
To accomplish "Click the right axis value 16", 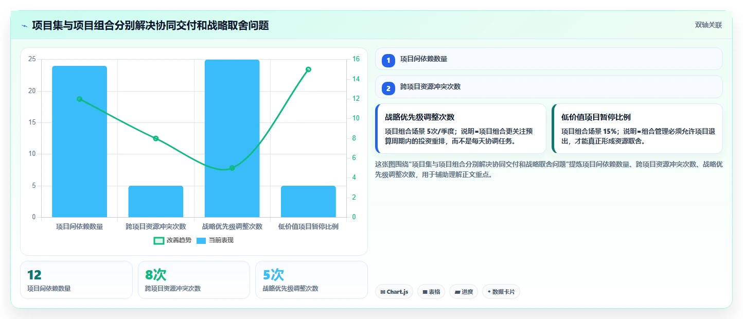I will (x=356, y=59).
